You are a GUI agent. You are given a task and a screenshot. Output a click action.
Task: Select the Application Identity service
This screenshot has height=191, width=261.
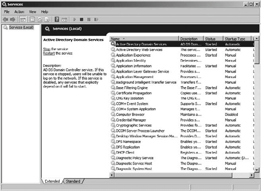coord(182,60)
